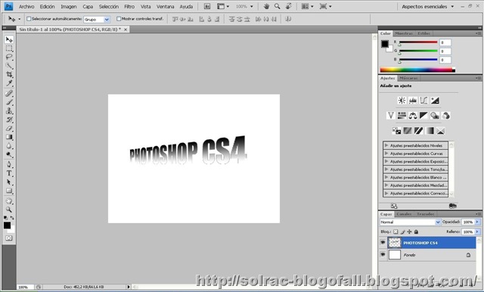Select the Brush tool
484x292 pixels.
click(9, 102)
